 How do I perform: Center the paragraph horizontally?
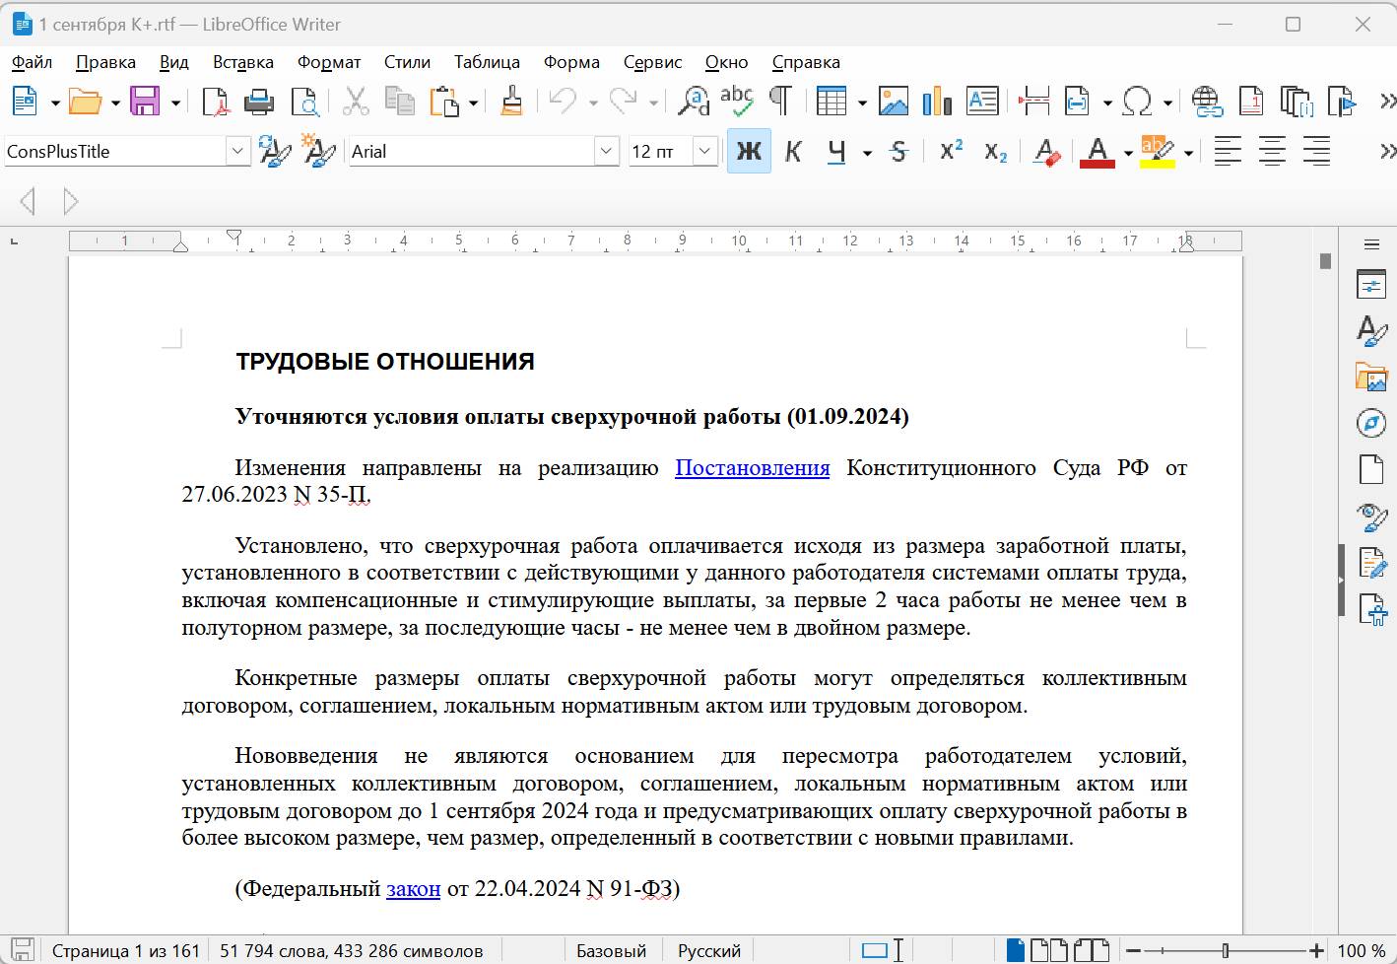click(1272, 151)
